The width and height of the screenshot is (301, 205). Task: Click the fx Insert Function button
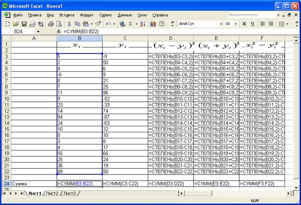(59, 31)
